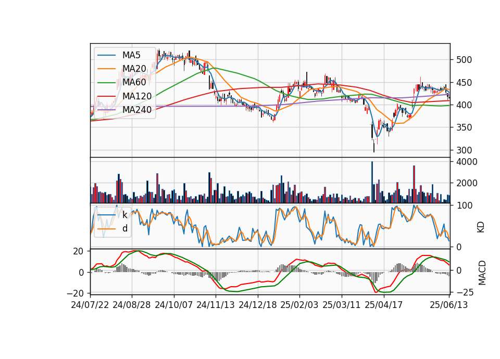Click the KD axis title
The height and width of the screenshot is (359, 500).
click(x=481, y=227)
